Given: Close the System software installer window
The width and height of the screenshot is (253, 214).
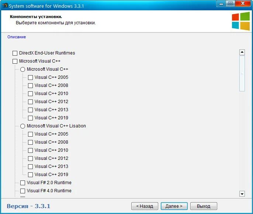Looking at the screenshot, I should coord(243,4).
